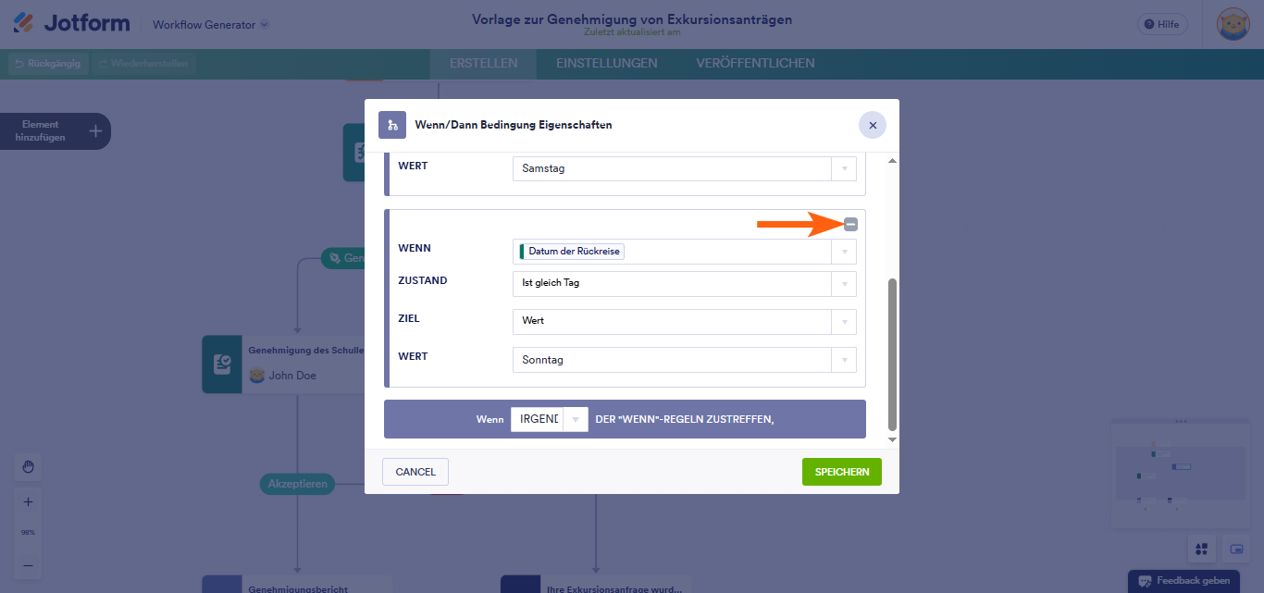The height and width of the screenshot is (593, 1264).
Task: Switch to the EINSTELLUNGEN tab
Action: coord(606,63)
